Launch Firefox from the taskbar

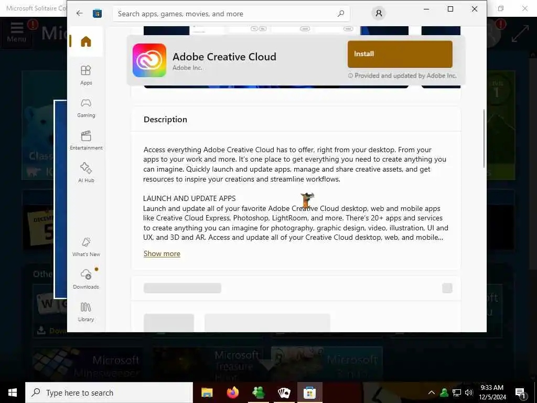233,393
